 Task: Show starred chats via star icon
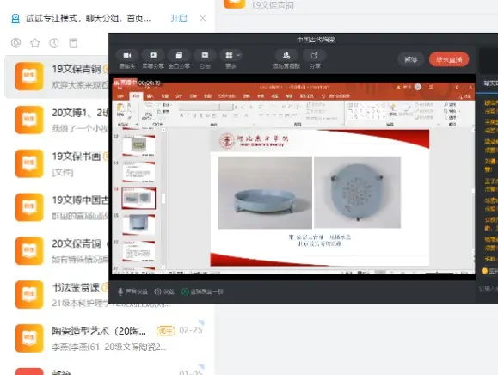(x=35, y=42)
